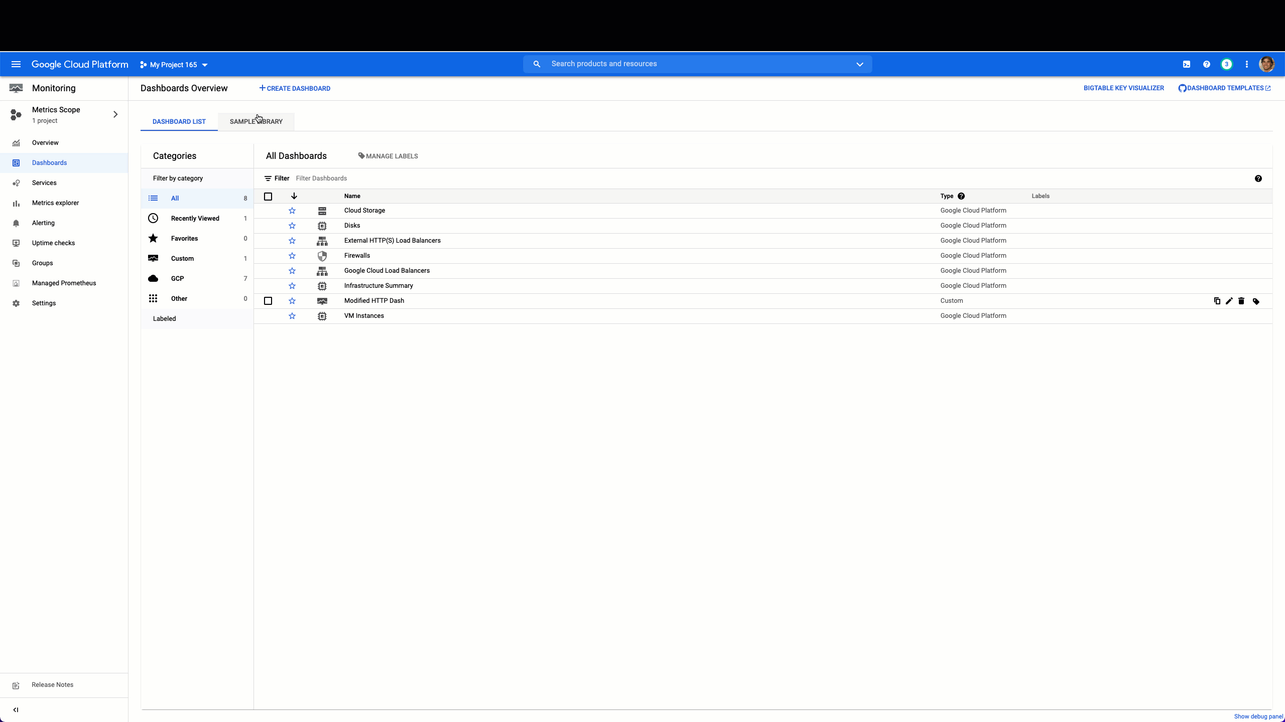1285x722 pixels.
Task: Click the Cloud Storage dashboard icon
Action: pyautogui.click(x=321, y=210)
